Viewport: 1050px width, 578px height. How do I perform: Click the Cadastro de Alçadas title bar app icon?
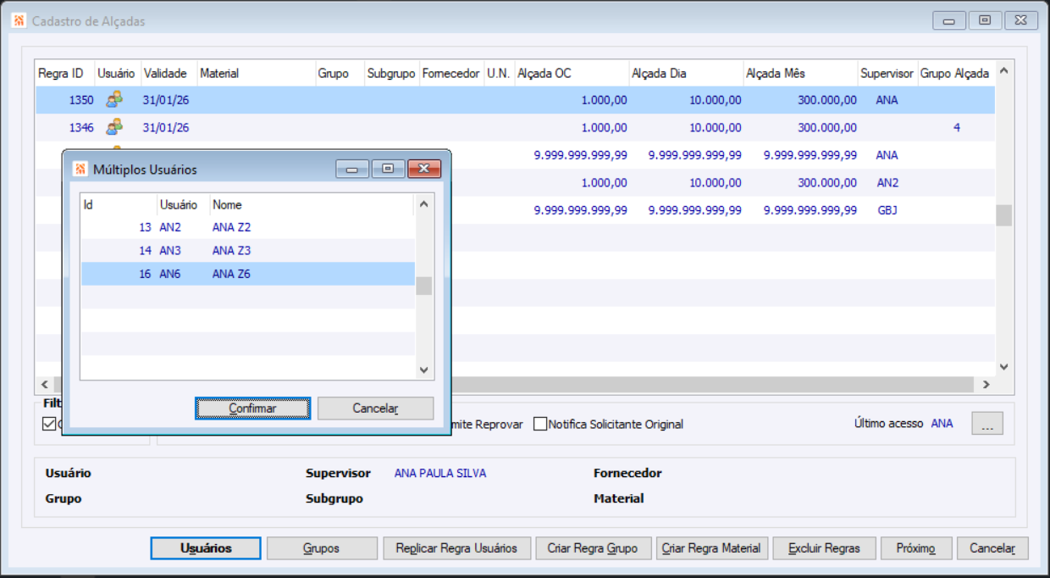19,21
